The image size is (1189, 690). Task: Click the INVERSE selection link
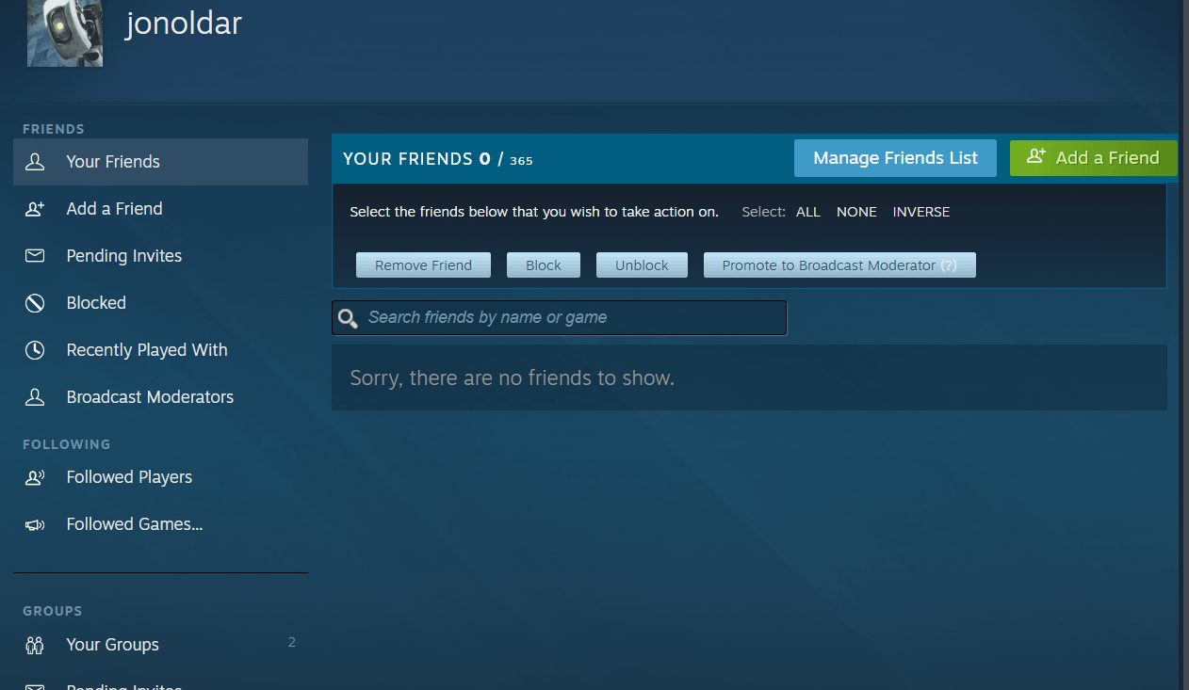920,212
